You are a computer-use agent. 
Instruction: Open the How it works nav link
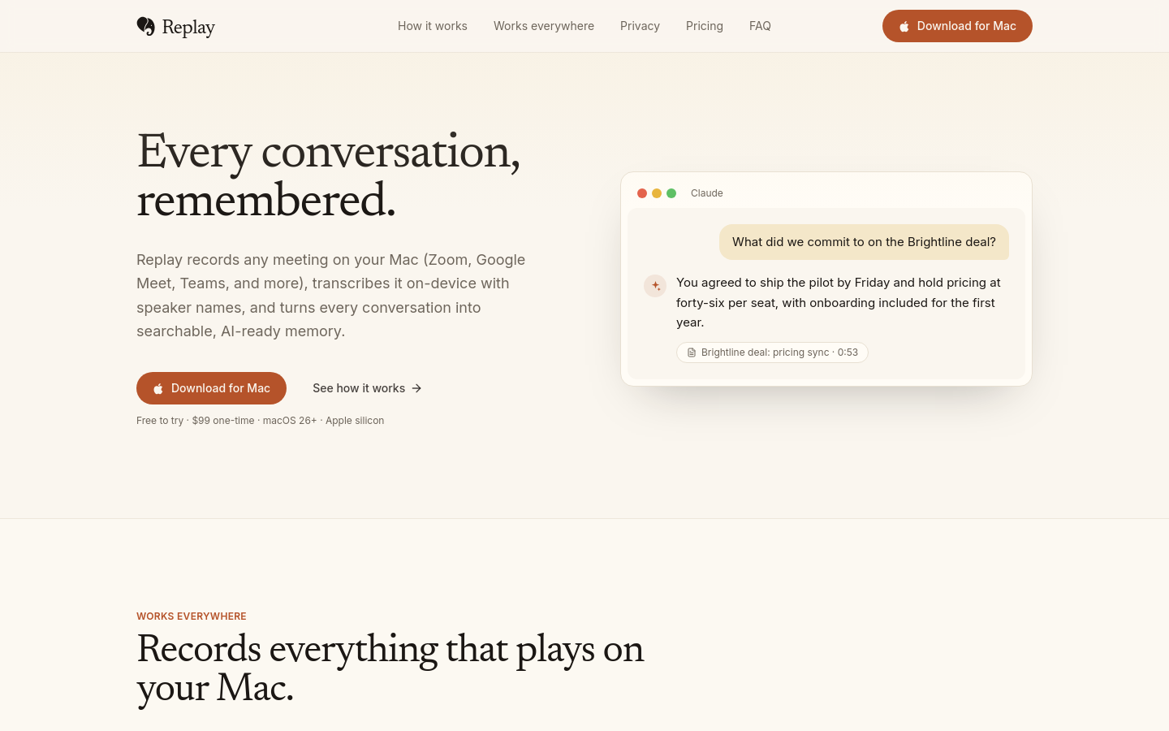433,26
